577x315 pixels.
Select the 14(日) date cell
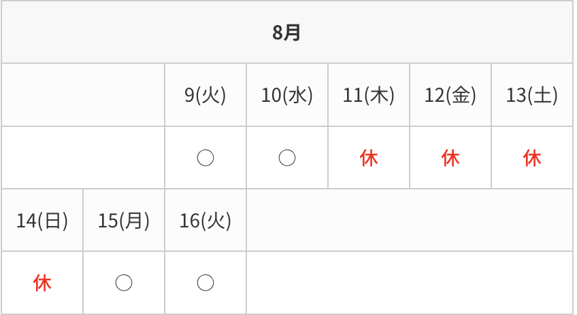coord(42,220)
